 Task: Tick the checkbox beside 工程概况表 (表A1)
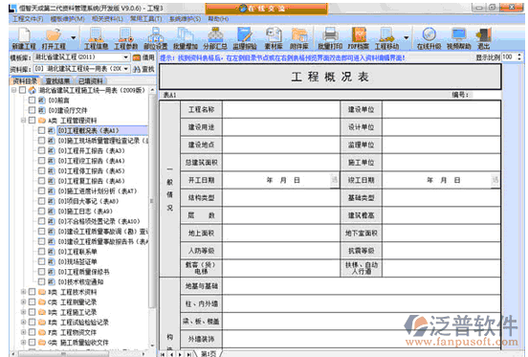tap(41, 130)
